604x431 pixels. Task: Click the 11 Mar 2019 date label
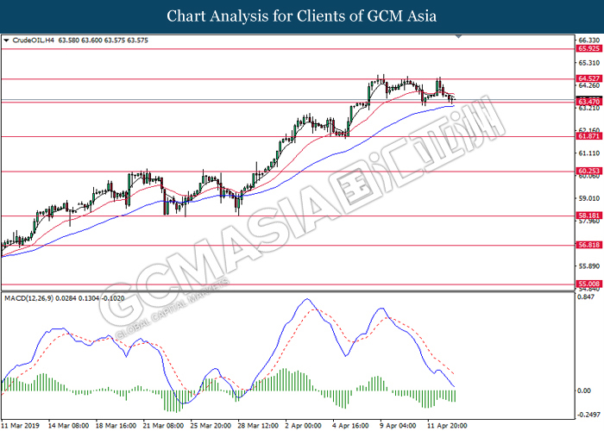20,426
